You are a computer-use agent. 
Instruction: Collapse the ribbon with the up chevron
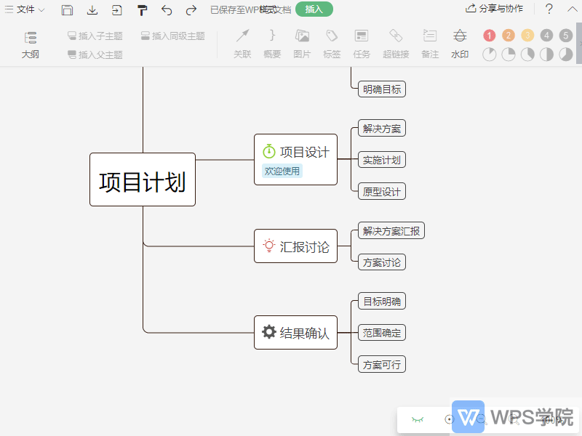point(573,9)
